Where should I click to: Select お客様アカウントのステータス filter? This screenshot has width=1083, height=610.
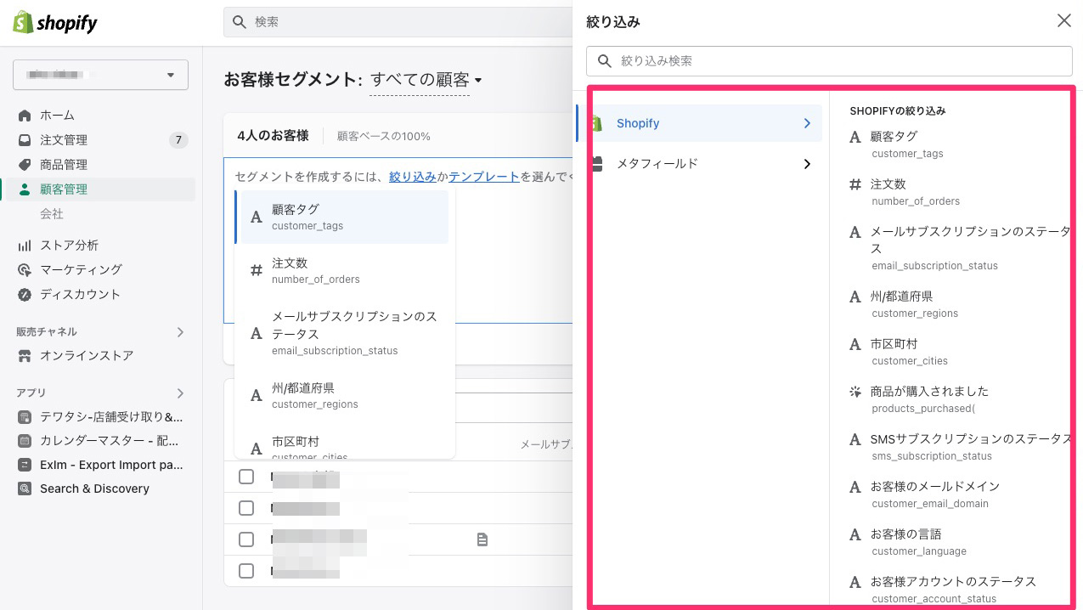(953, 582)
